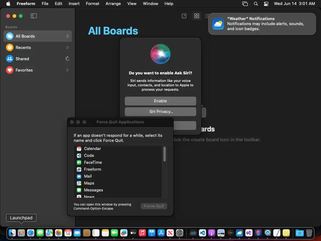The width and height of the screenshot is (321, 241).
Task: Open the Insert menu
Action: [x=74, y=4]
